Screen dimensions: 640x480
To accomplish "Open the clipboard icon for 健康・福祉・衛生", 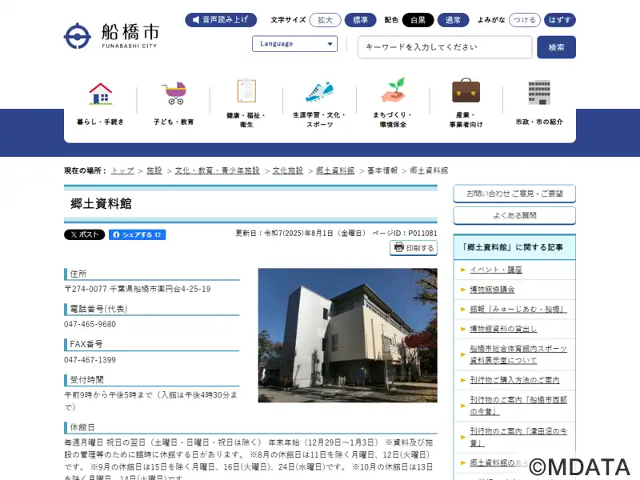I will click(x=246, y=90).
